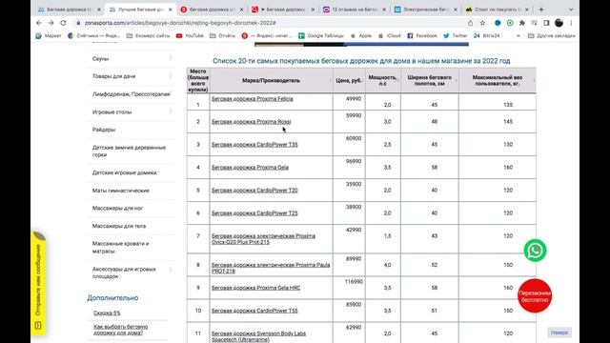The height and width of the screenshot is (343, 610).
Task: Click the red free callback button
Action: [535, 296]
